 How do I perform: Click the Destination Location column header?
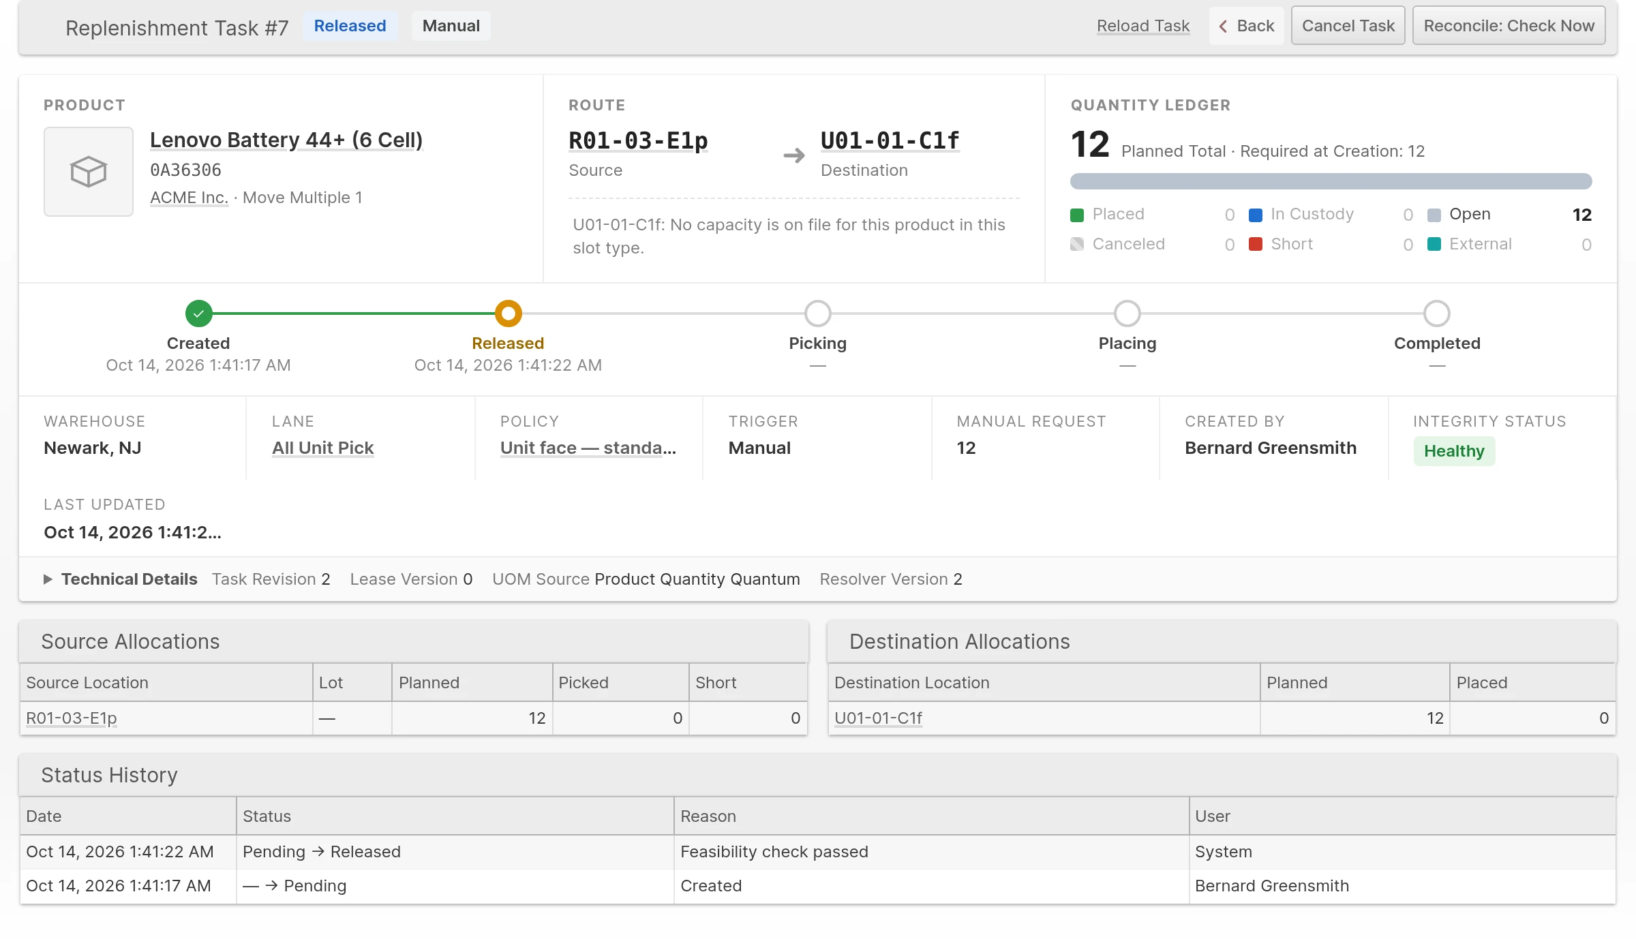pos(1044,683)
